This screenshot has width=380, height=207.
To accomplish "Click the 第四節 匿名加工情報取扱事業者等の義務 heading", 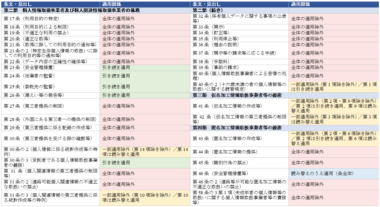I will (x=285, y=128).
